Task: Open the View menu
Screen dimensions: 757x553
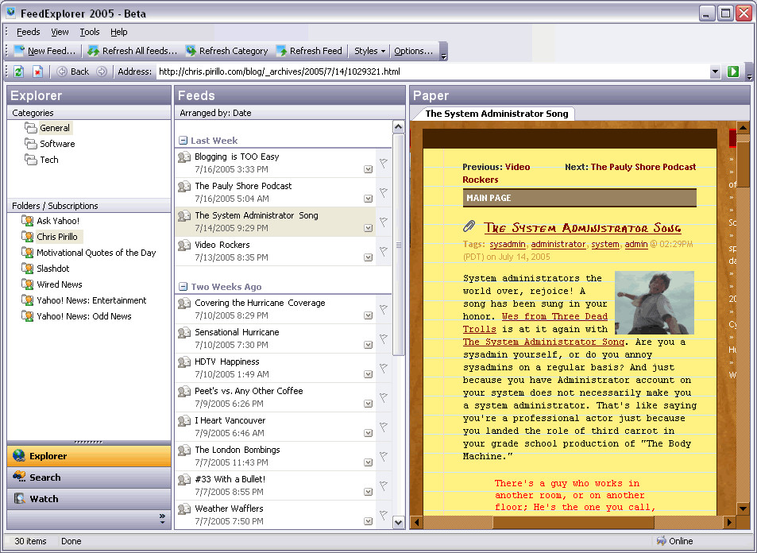Action: click(x=60, y=32)
